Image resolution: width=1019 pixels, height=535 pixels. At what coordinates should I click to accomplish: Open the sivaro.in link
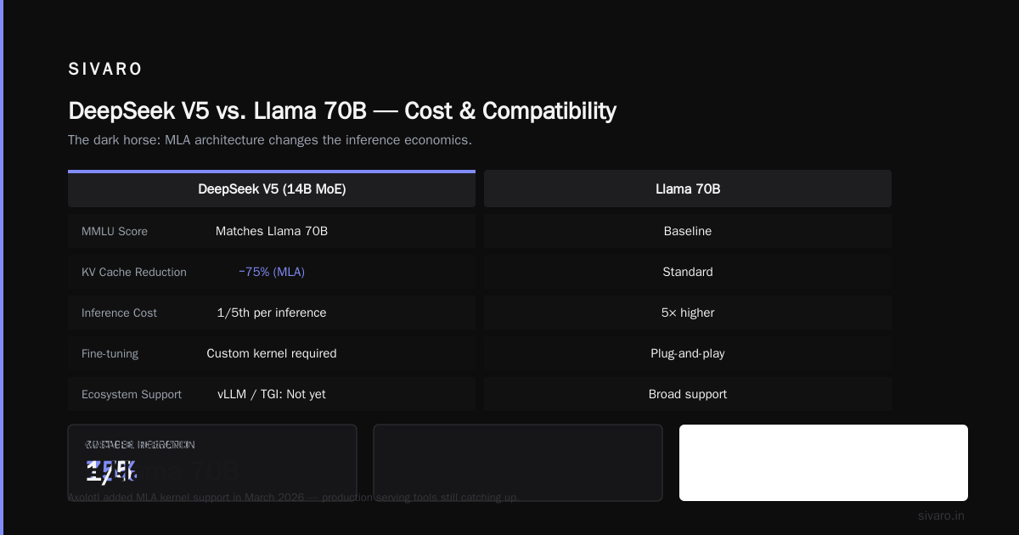941,515
